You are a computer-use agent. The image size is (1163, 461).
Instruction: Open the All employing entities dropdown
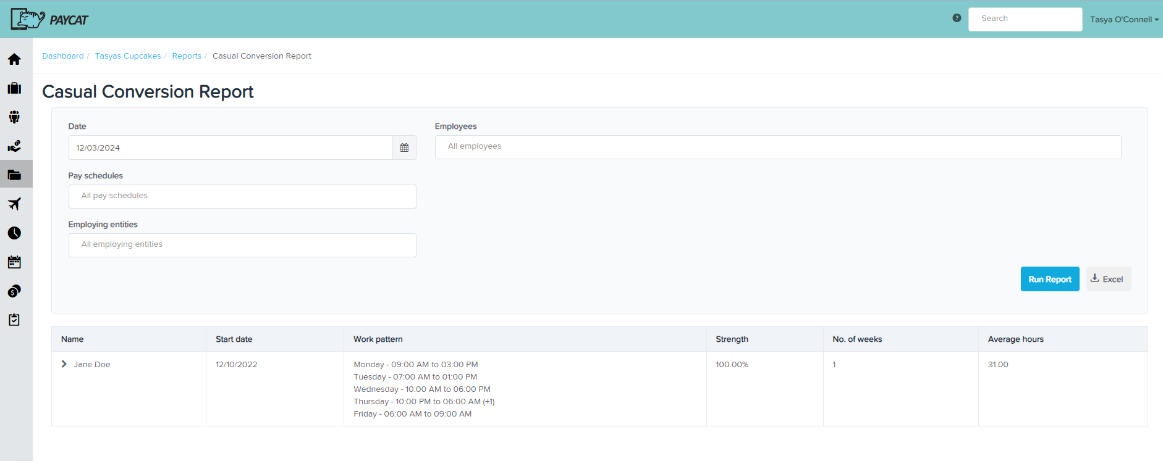pos(242,245)
